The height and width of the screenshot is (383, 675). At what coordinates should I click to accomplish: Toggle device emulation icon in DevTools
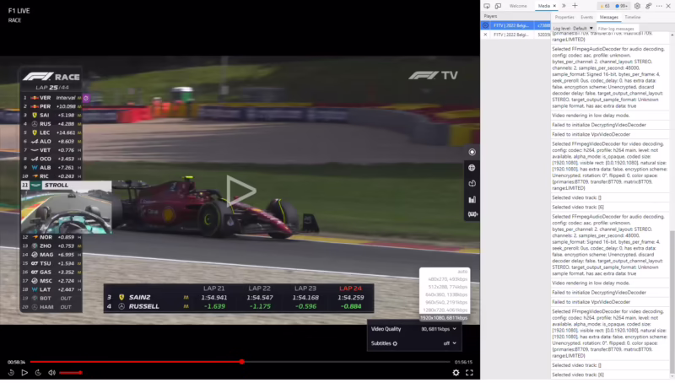pos(498,6)
